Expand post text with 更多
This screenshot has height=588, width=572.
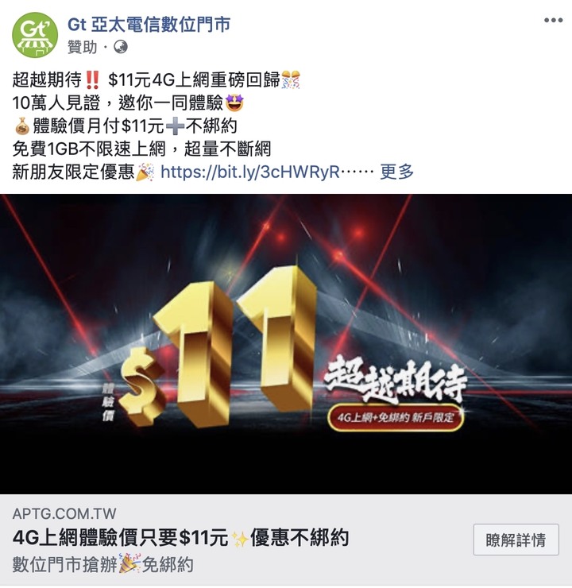pos(396,172)
